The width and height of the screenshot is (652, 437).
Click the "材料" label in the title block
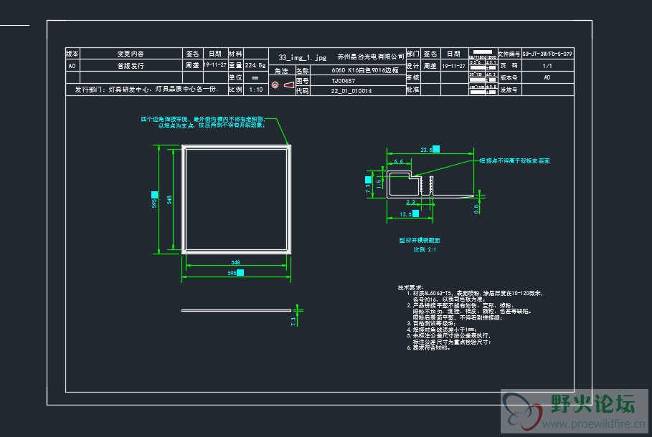(x=235, y=54)
